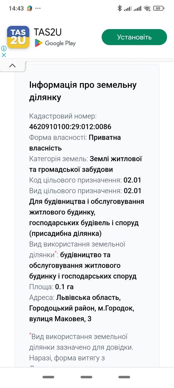The height and width of the screenshot is (388, 174).
Task: Tap the Установіть install button
Action: coord(134,37)
